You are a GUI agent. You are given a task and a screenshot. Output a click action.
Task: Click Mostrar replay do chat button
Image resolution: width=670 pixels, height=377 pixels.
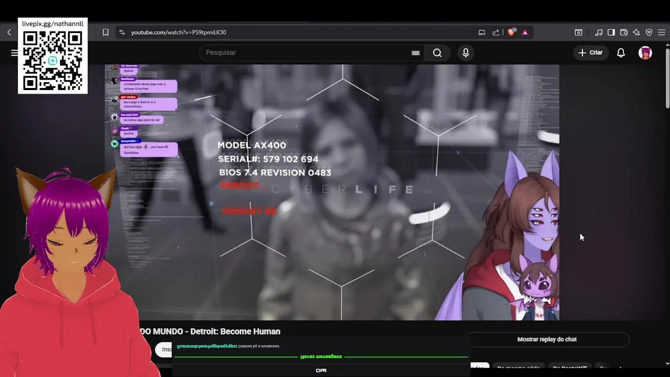[547, 339]
